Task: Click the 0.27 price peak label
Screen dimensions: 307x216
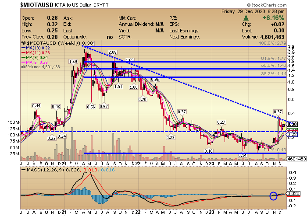Action: (x=221, y=122)
